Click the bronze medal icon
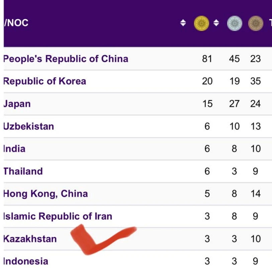272x268 pixels. pyautogui.click(x=256, y=23)
